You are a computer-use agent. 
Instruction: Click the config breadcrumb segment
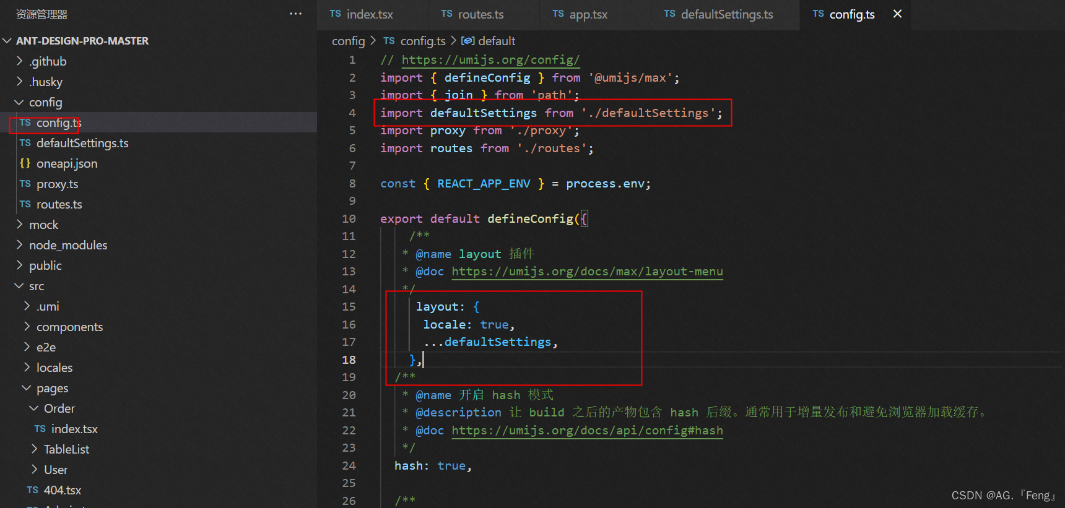349,41
